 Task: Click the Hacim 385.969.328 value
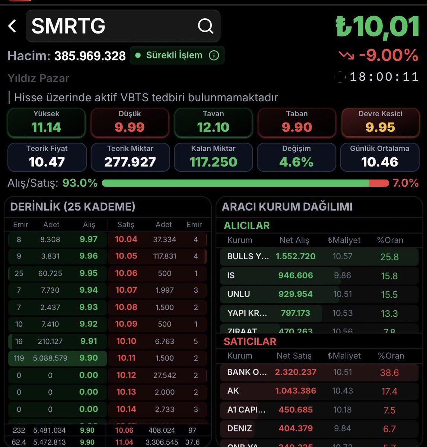(90, 56)
